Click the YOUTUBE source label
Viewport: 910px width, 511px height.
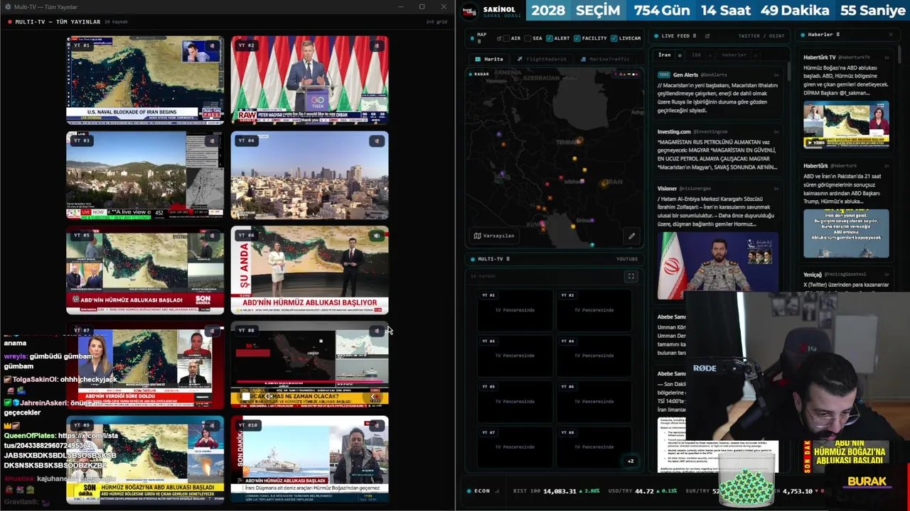[x=627, y=259]
